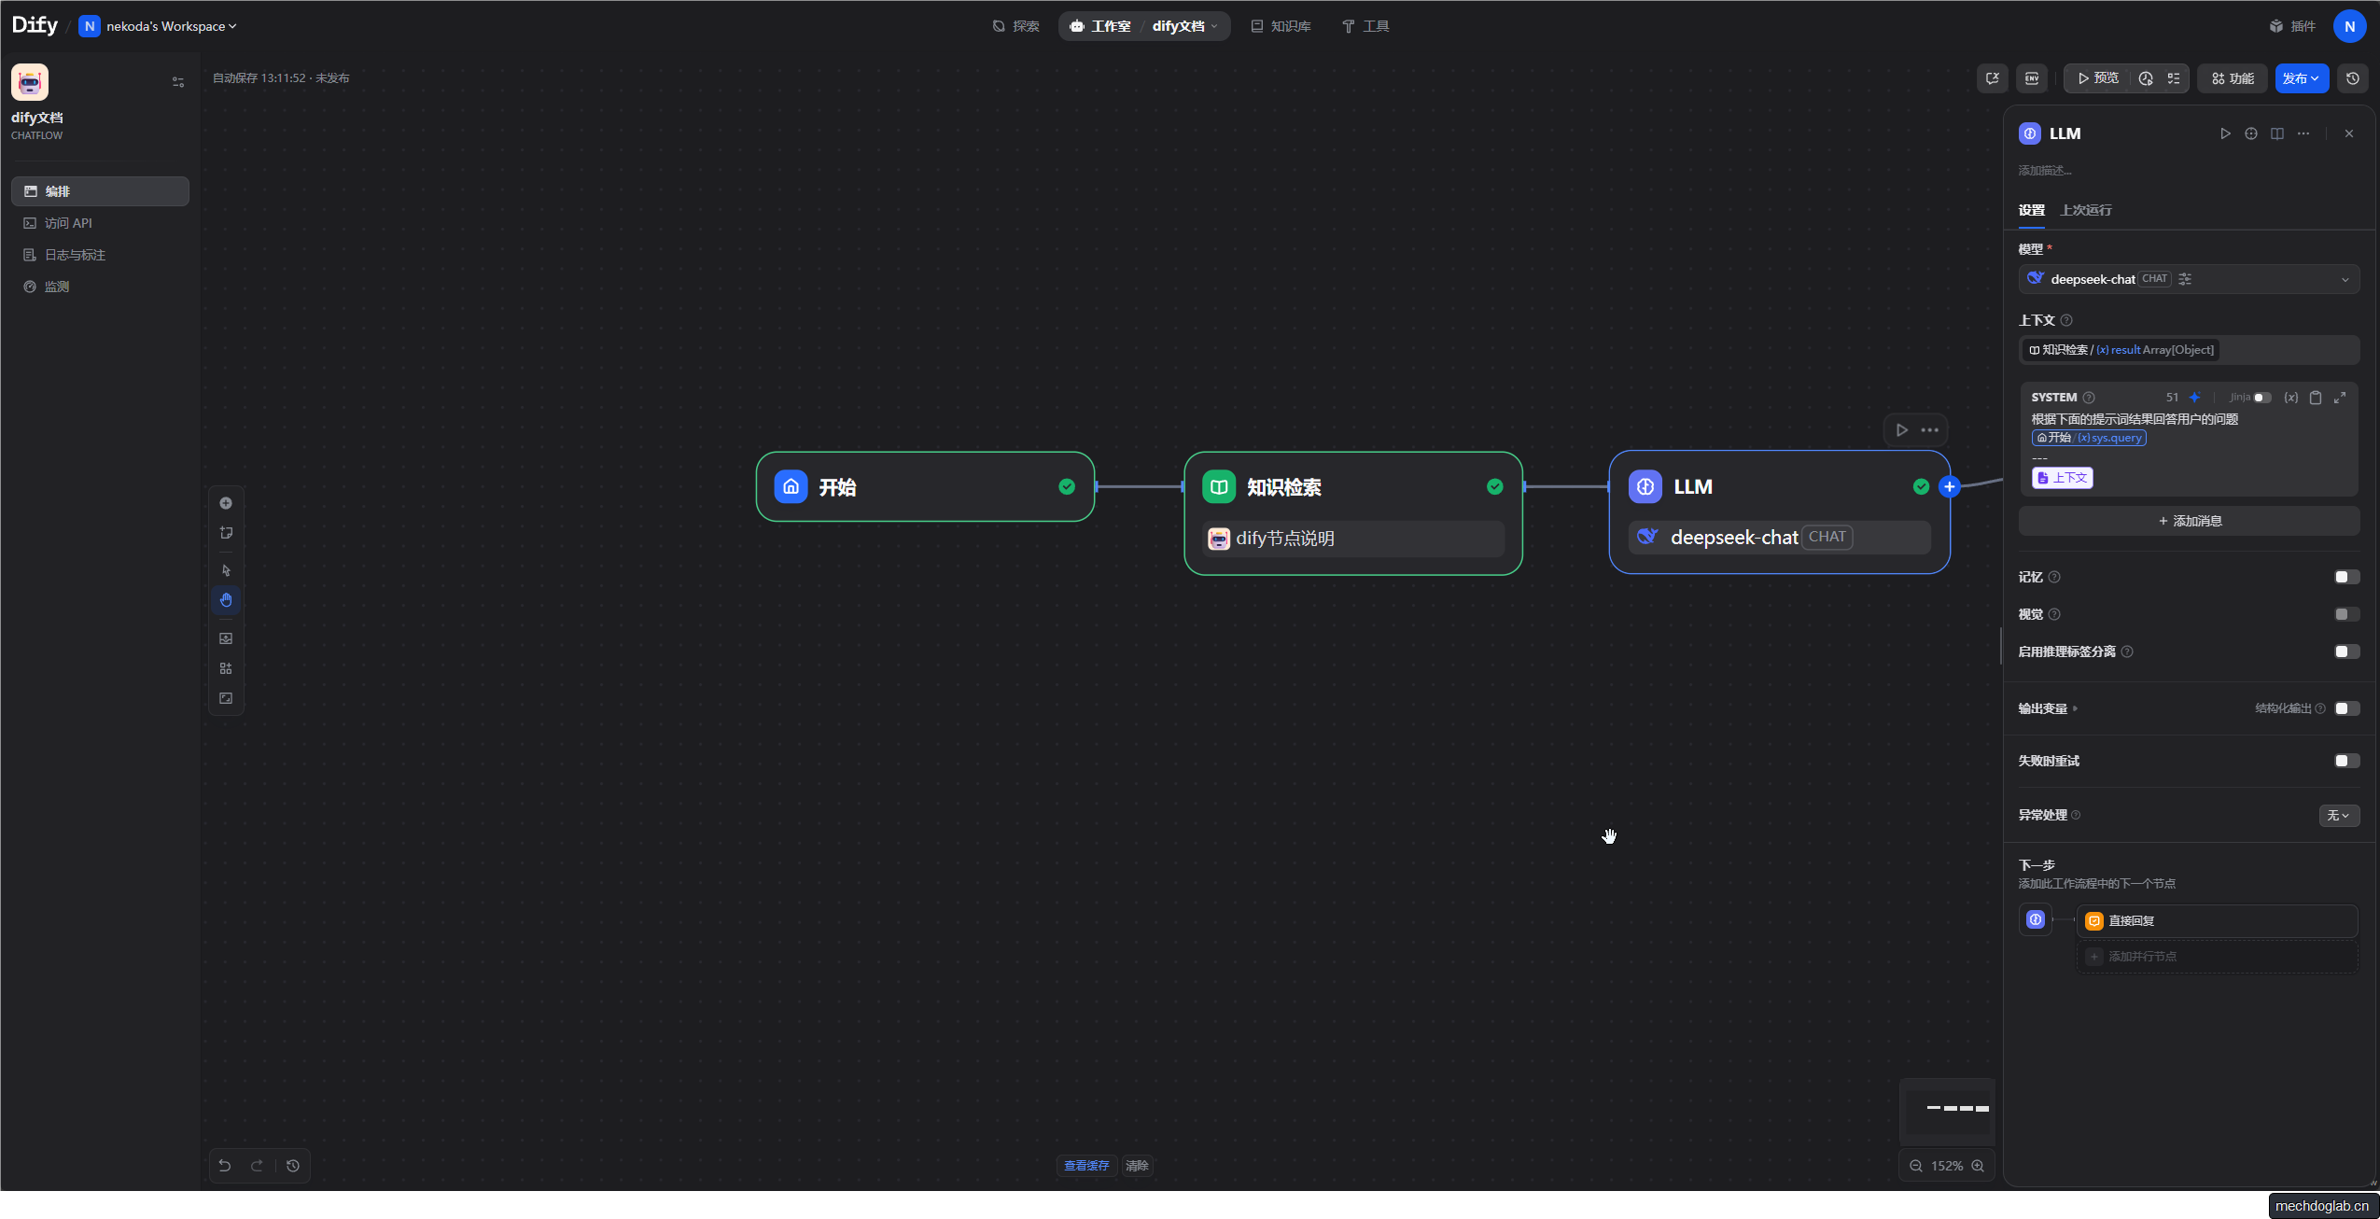Screen dimensions: 2380x1219
Task: Open the 发布 publish dropdown
Action: 2301,78
